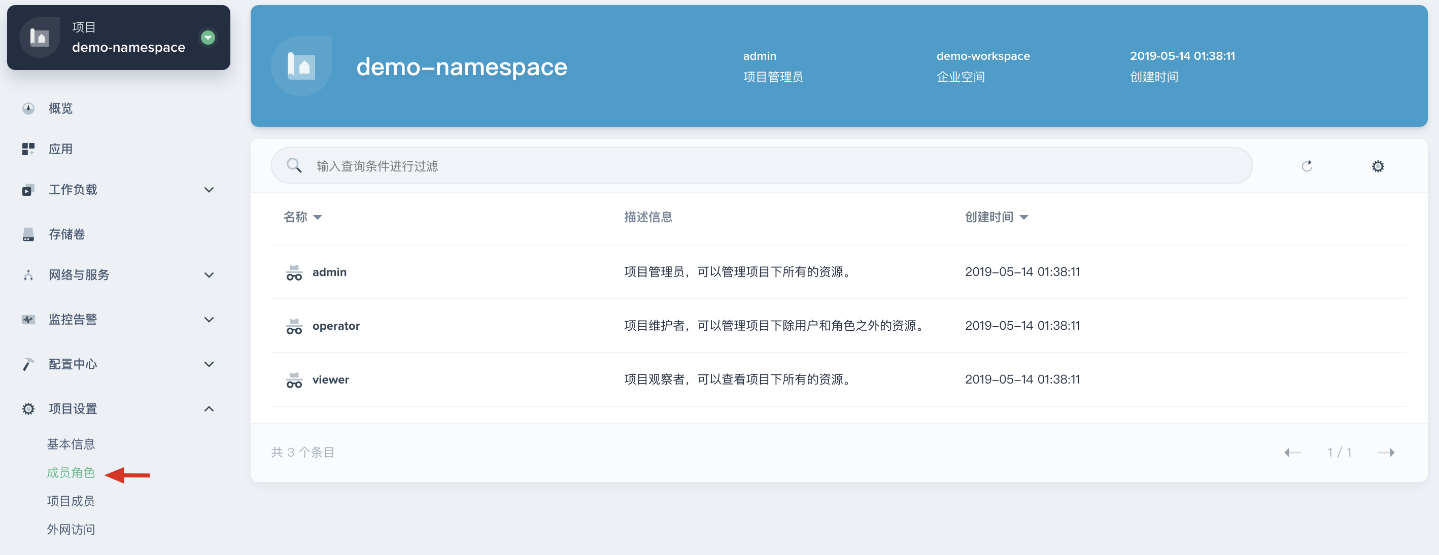
Task: Expand the 网络与服务 chevron
Action: (209, 274)
